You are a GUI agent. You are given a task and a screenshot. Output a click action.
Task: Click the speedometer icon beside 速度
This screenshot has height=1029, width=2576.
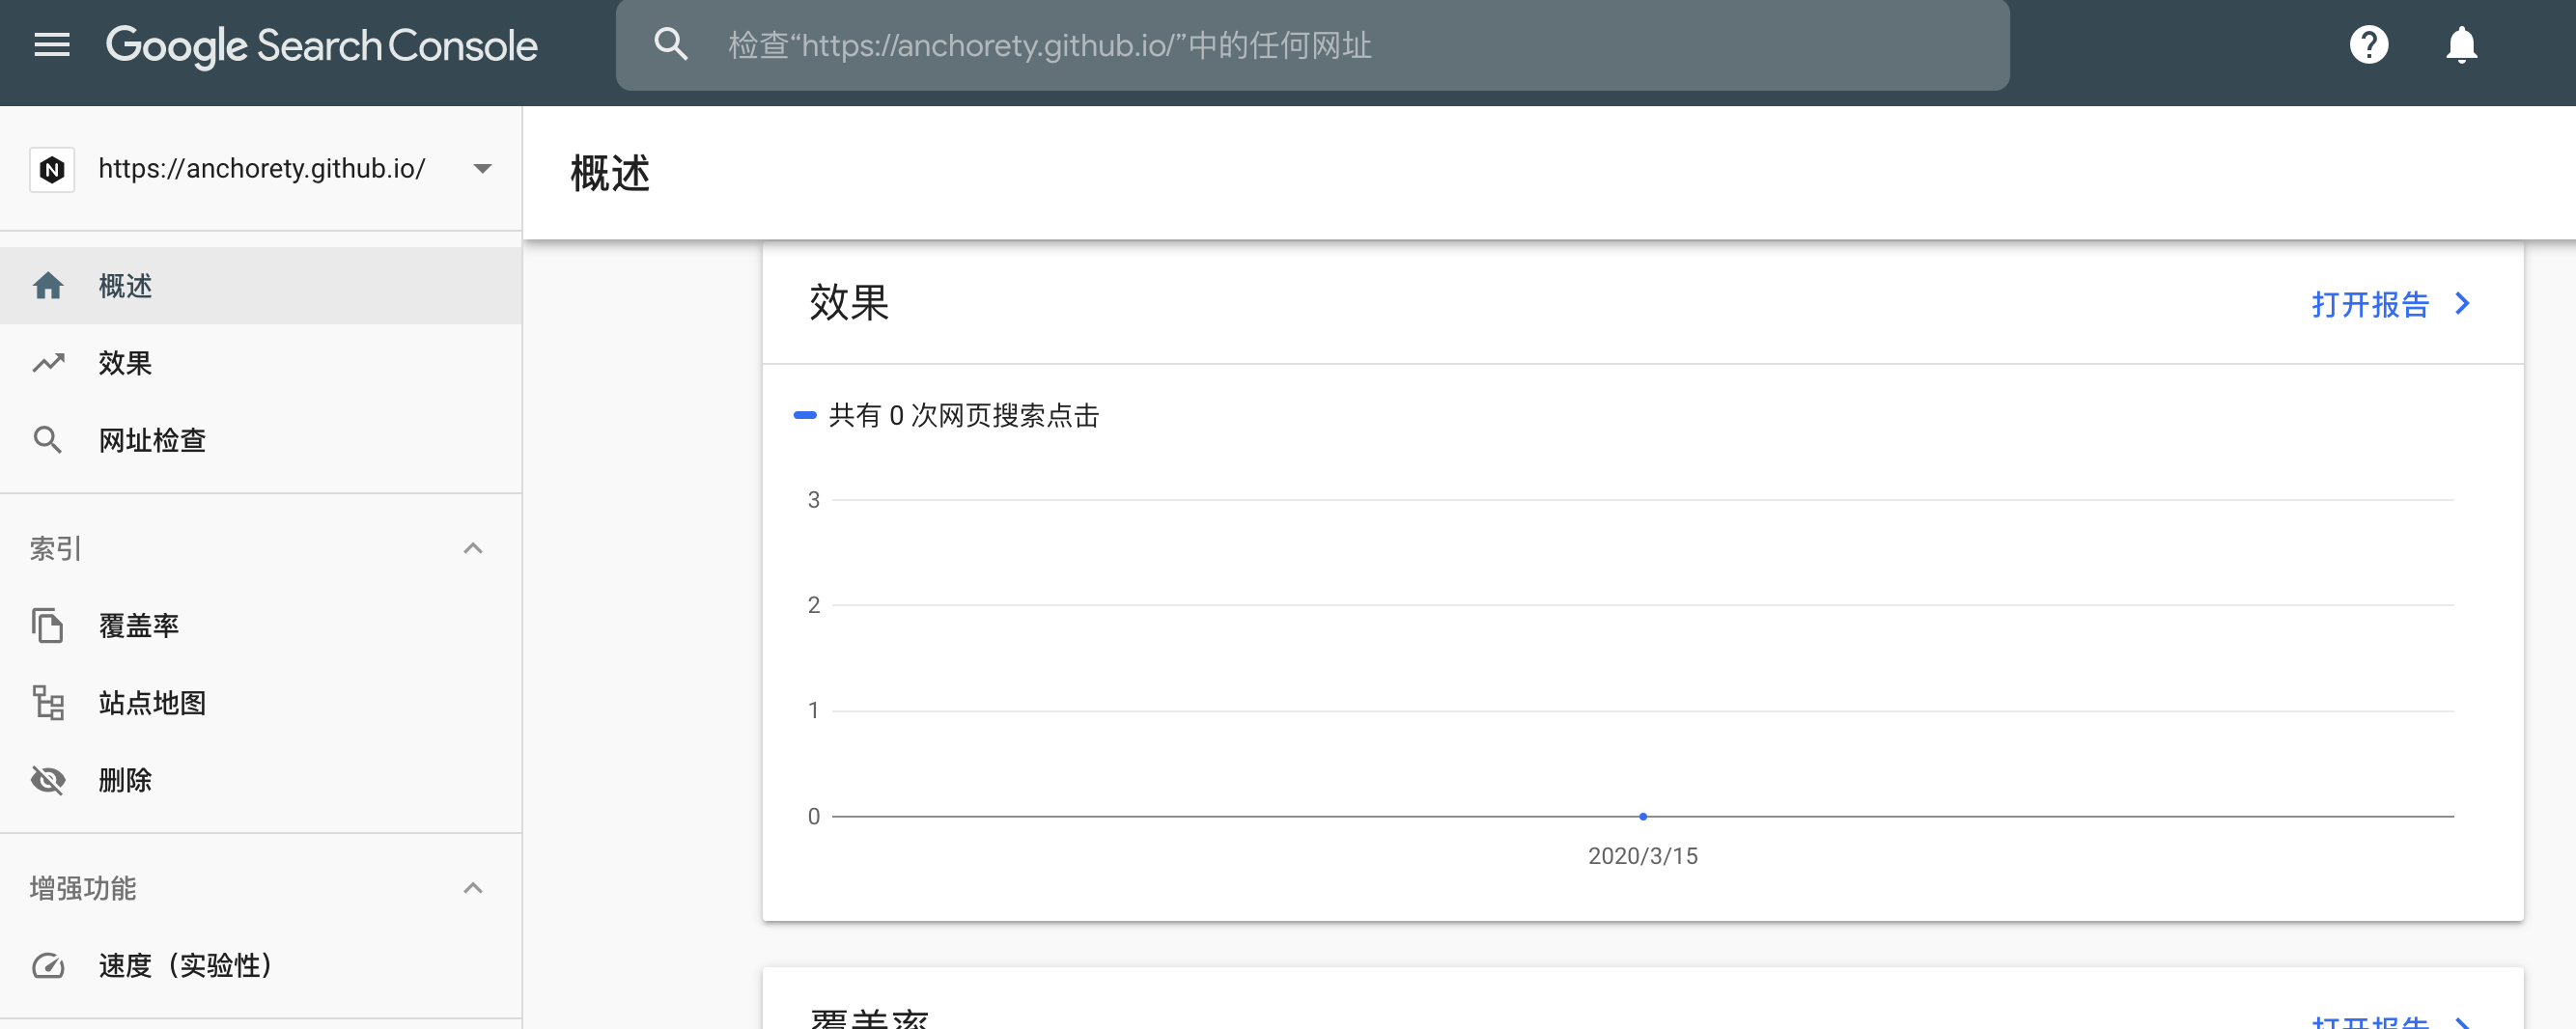pyautogui.click(x=48, y=965)
